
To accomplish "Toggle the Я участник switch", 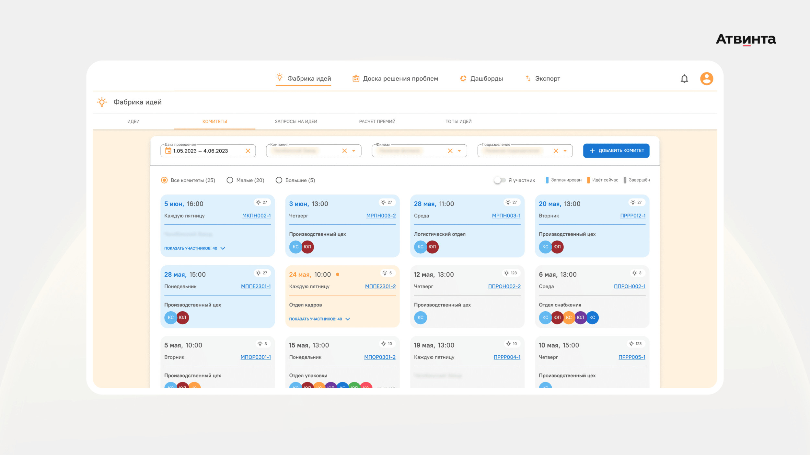I will 499,180.
